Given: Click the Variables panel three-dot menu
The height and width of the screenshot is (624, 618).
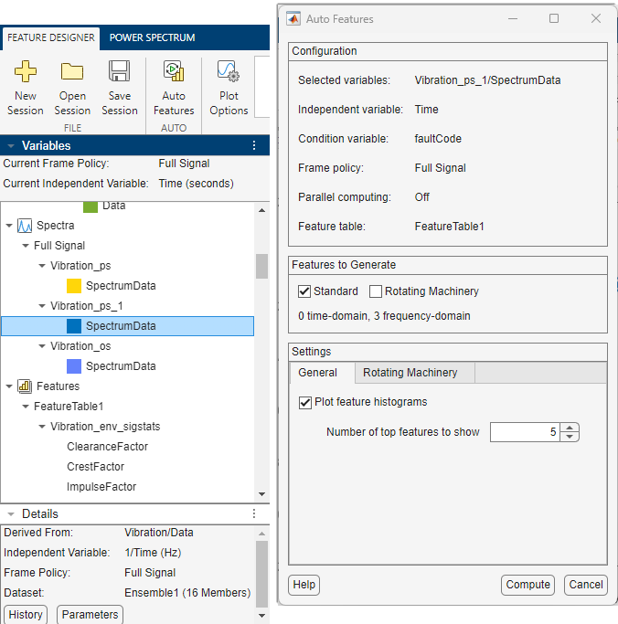Looking at the screenshot, I should 254,145.
